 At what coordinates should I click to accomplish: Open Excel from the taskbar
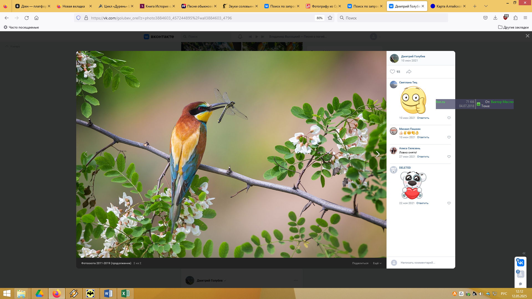125,293
